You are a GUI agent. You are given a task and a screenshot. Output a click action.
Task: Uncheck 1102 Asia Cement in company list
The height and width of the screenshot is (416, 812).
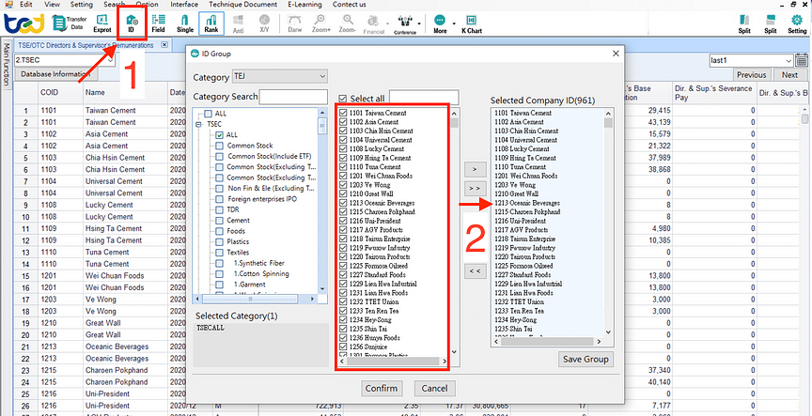[x=343, y=121]
